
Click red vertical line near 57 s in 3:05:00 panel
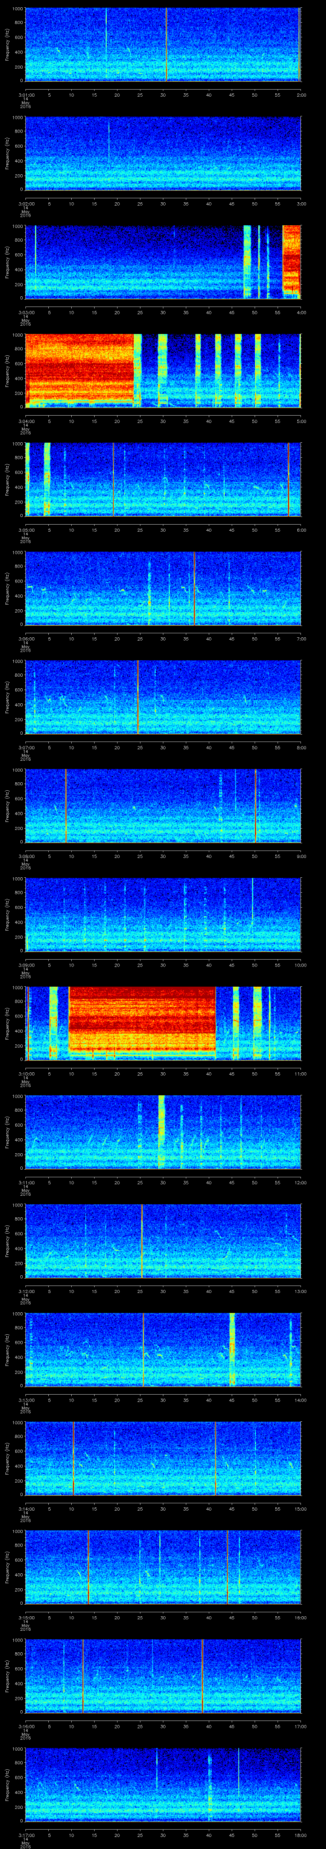pos(288,480)
